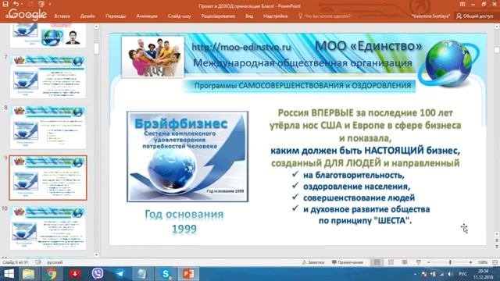The image size is (500, 281).
Task: Open the Надстройки tab
Action: (275, 16)
